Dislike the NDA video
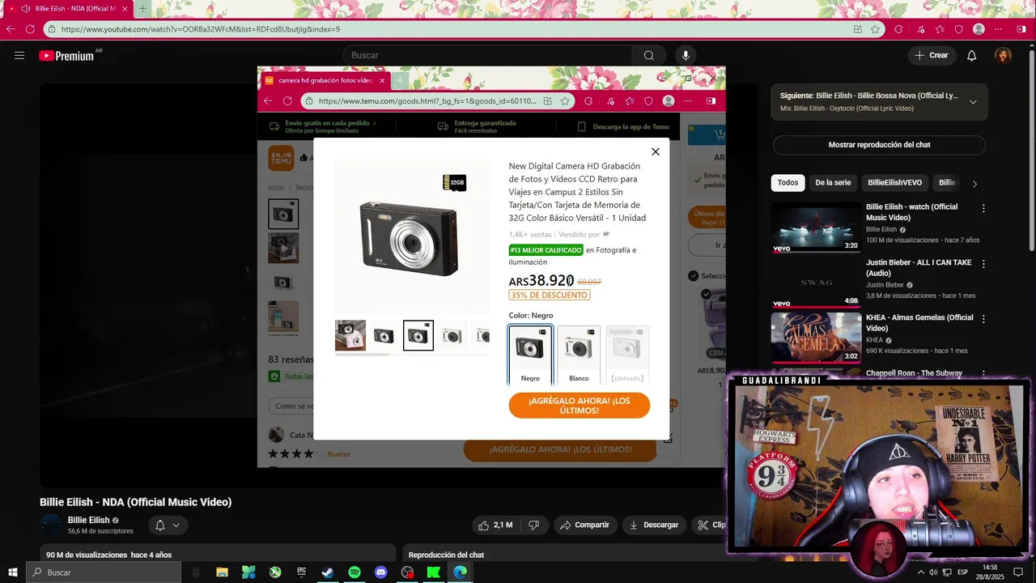Image resolution: width=1036 pixels, height=583 pixels. (x=534, y=525)
